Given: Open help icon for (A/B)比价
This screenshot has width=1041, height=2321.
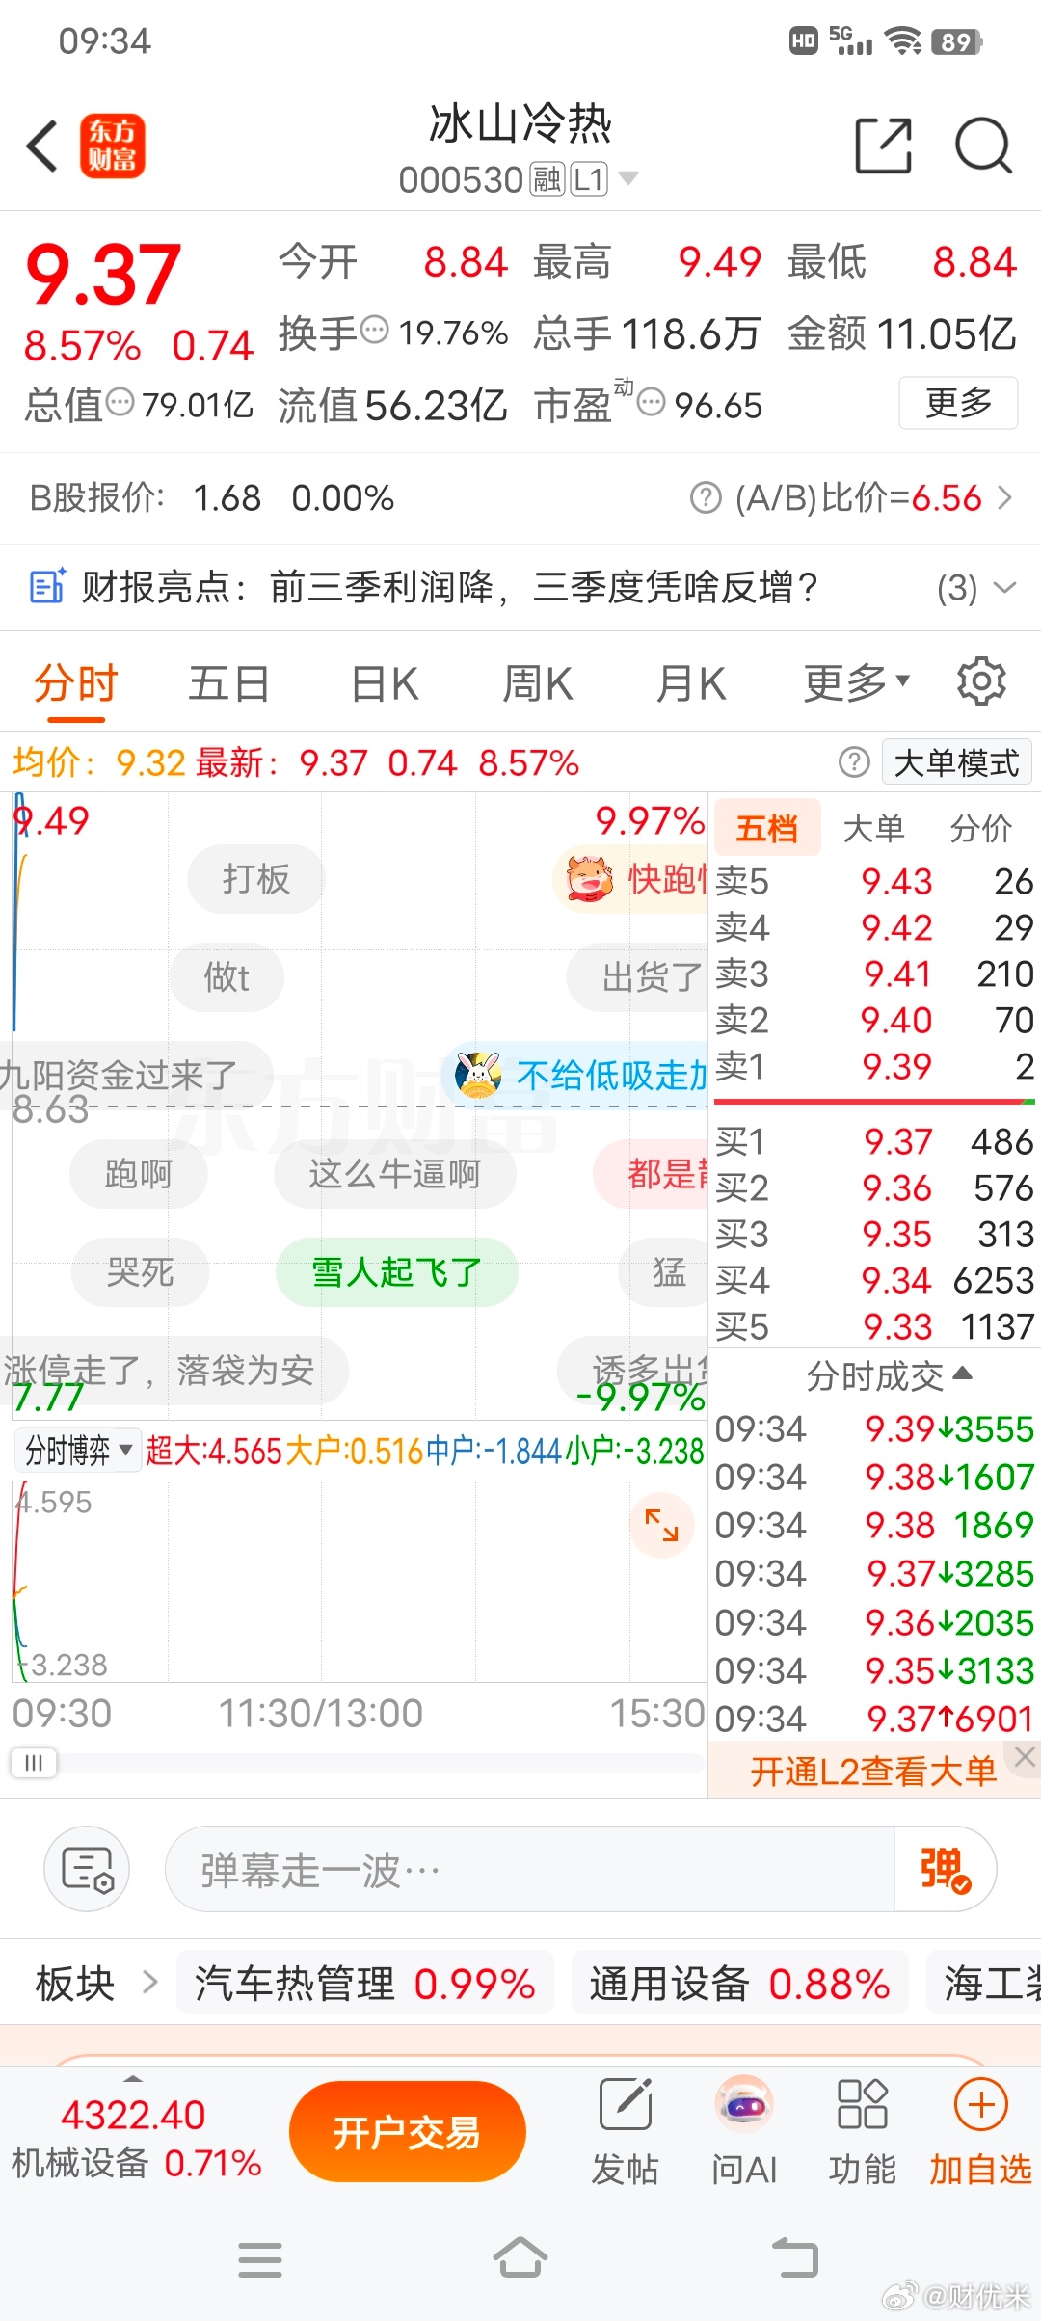Looking at the screenshot, I should coord(706,498).
